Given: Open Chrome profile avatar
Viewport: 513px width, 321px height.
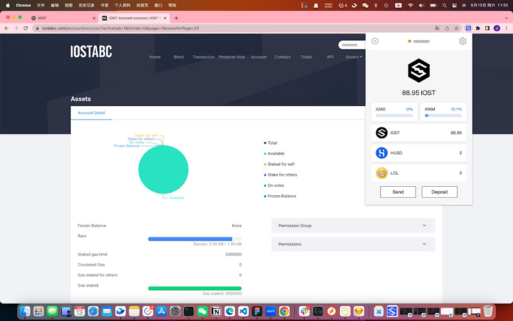Looking at the screenshot, I should click(x=496, y=28).
